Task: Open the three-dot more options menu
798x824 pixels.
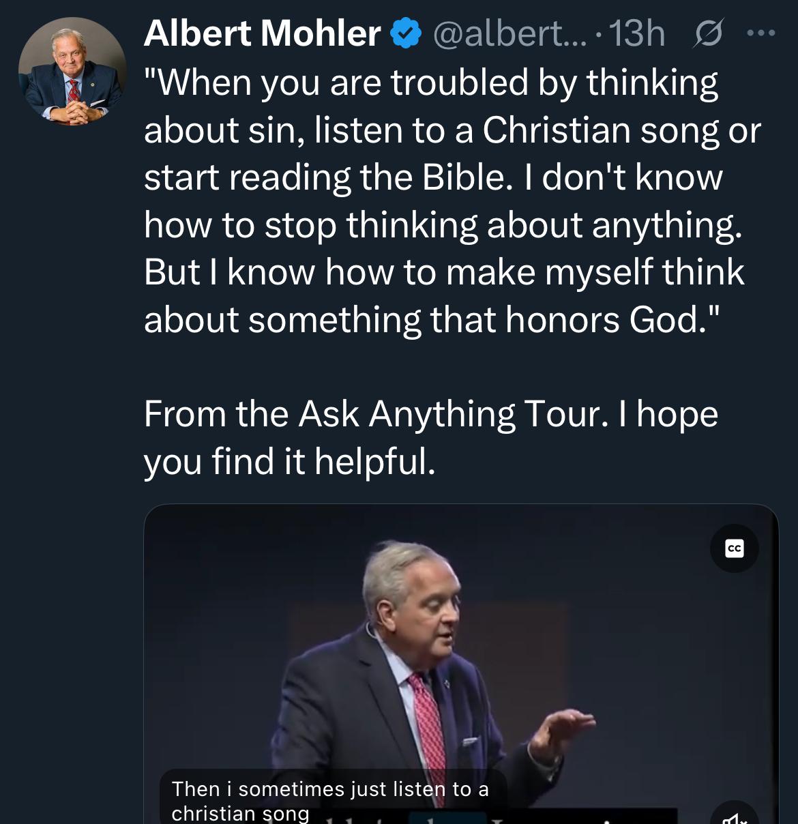Action: (761, 33)
